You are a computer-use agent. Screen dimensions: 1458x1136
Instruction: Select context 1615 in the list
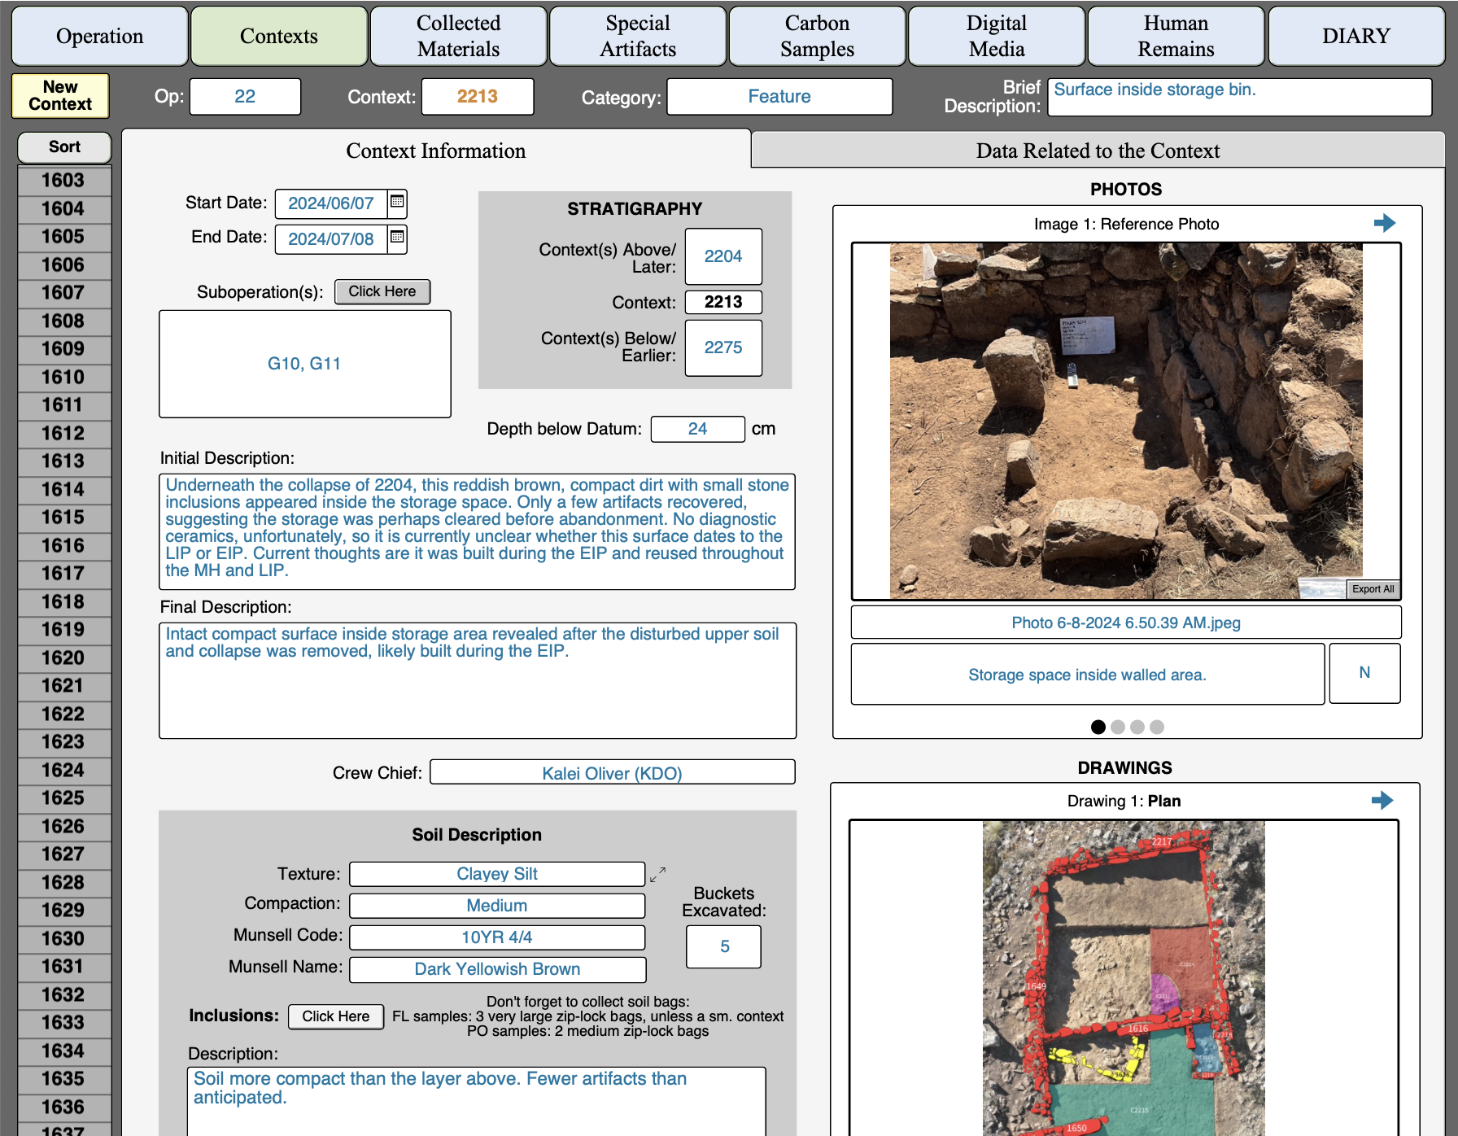(x=63, y=518)
